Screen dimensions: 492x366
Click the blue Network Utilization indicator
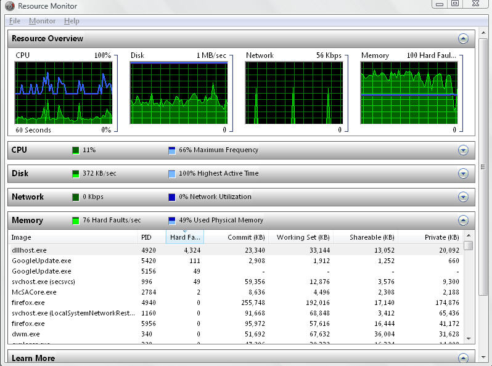[x=171, y=197]
